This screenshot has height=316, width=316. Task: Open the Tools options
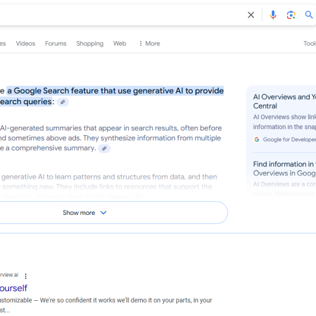[310, 44]
